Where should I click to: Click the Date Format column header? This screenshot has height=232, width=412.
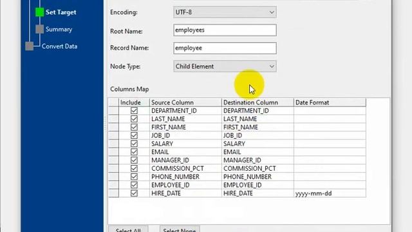pos(330,102)
